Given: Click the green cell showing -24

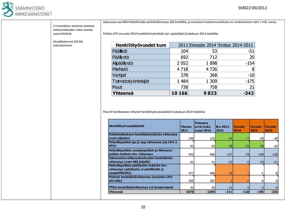Looking at the screenshot, I should 224,137.
